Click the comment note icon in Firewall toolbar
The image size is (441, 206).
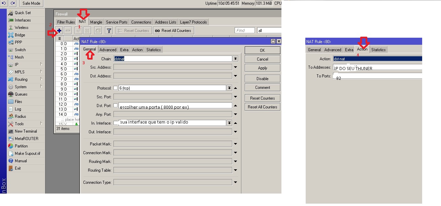98,30
